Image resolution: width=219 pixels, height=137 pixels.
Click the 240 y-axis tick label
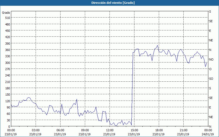(x=8, y=76)
